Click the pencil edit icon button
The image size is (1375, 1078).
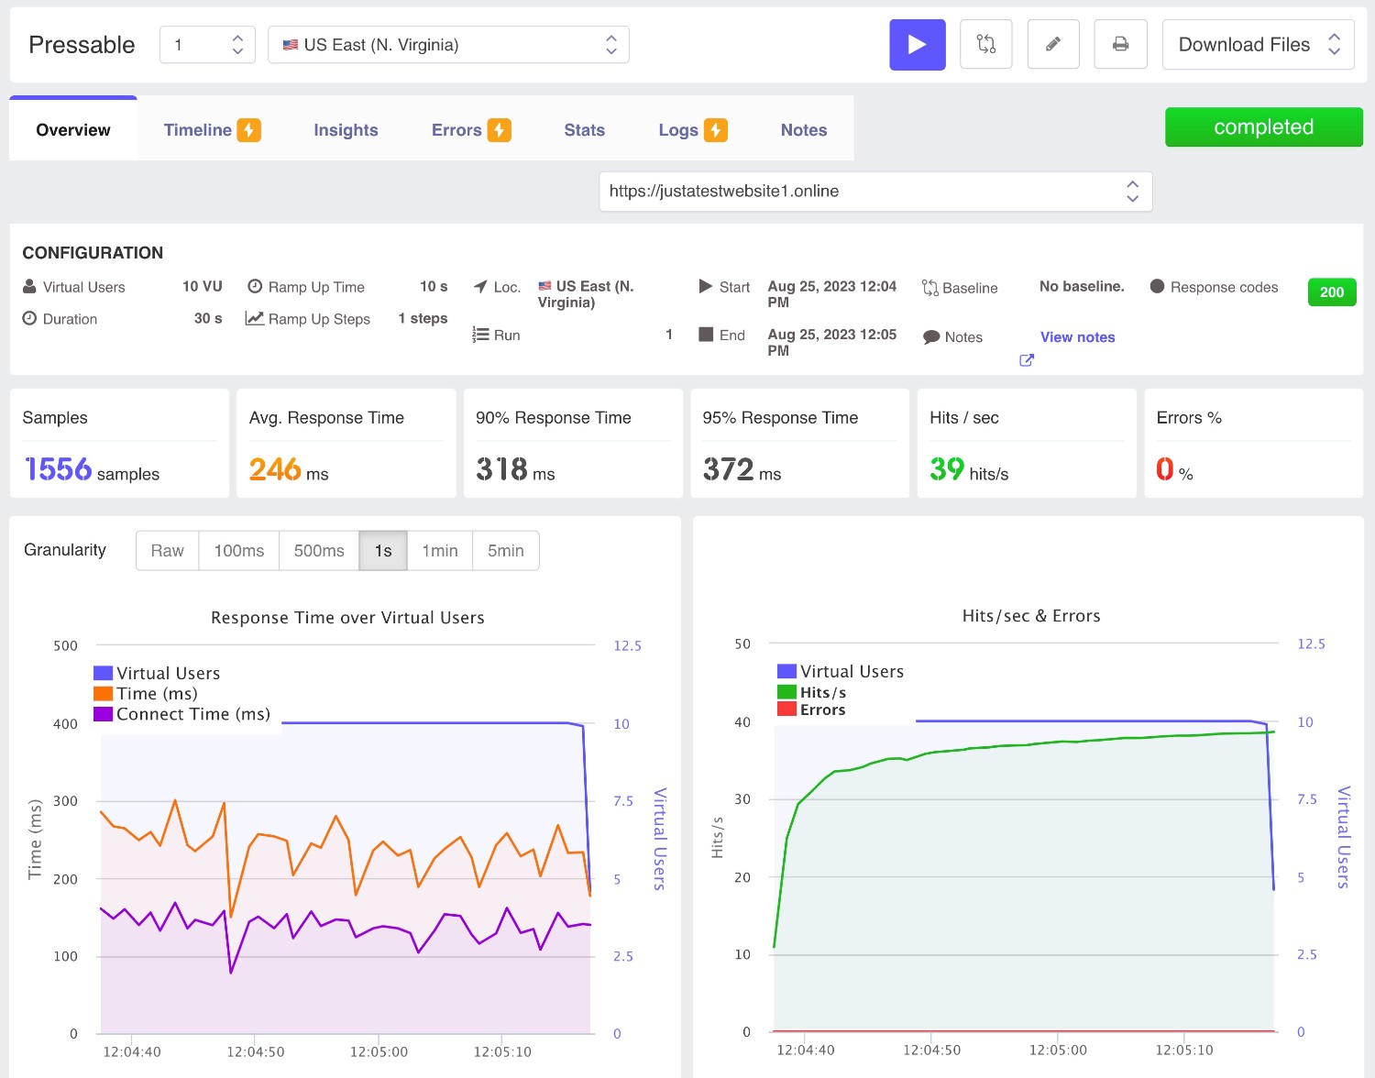coord(1053,44)
